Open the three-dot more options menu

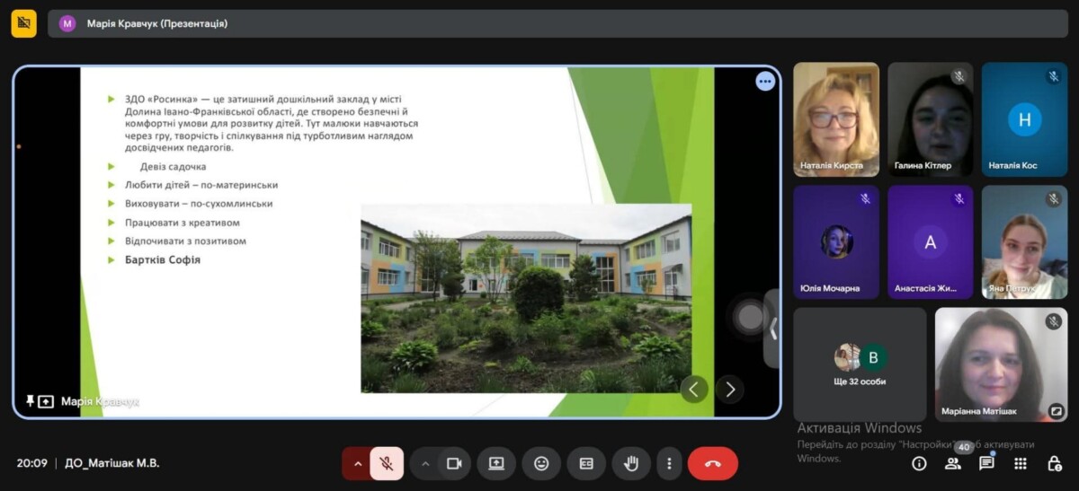(x=668, y=463)
